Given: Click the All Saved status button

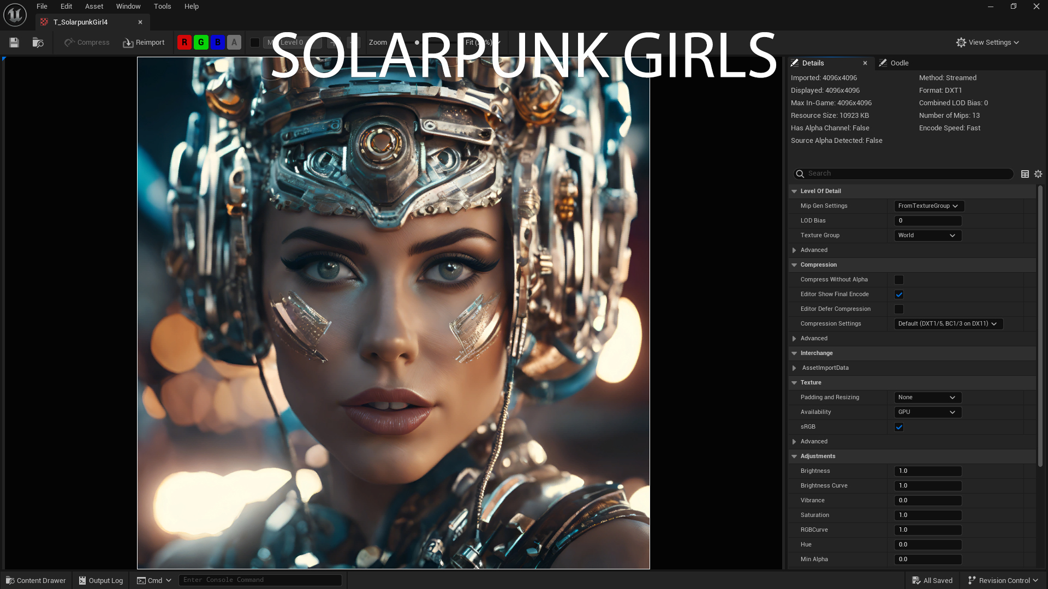Looking at the screenshot, I should pyautogui.click(x=933, y=580).
